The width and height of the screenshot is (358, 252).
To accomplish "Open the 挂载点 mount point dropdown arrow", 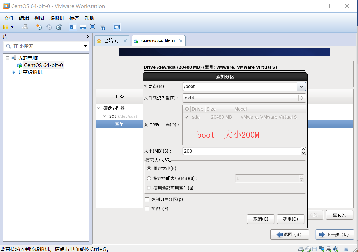I will (301, 86).
